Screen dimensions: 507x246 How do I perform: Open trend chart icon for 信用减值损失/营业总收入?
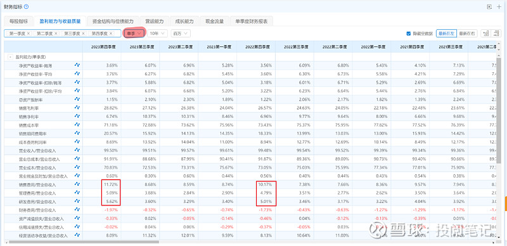pyautogui.click(x=77, y=226)
